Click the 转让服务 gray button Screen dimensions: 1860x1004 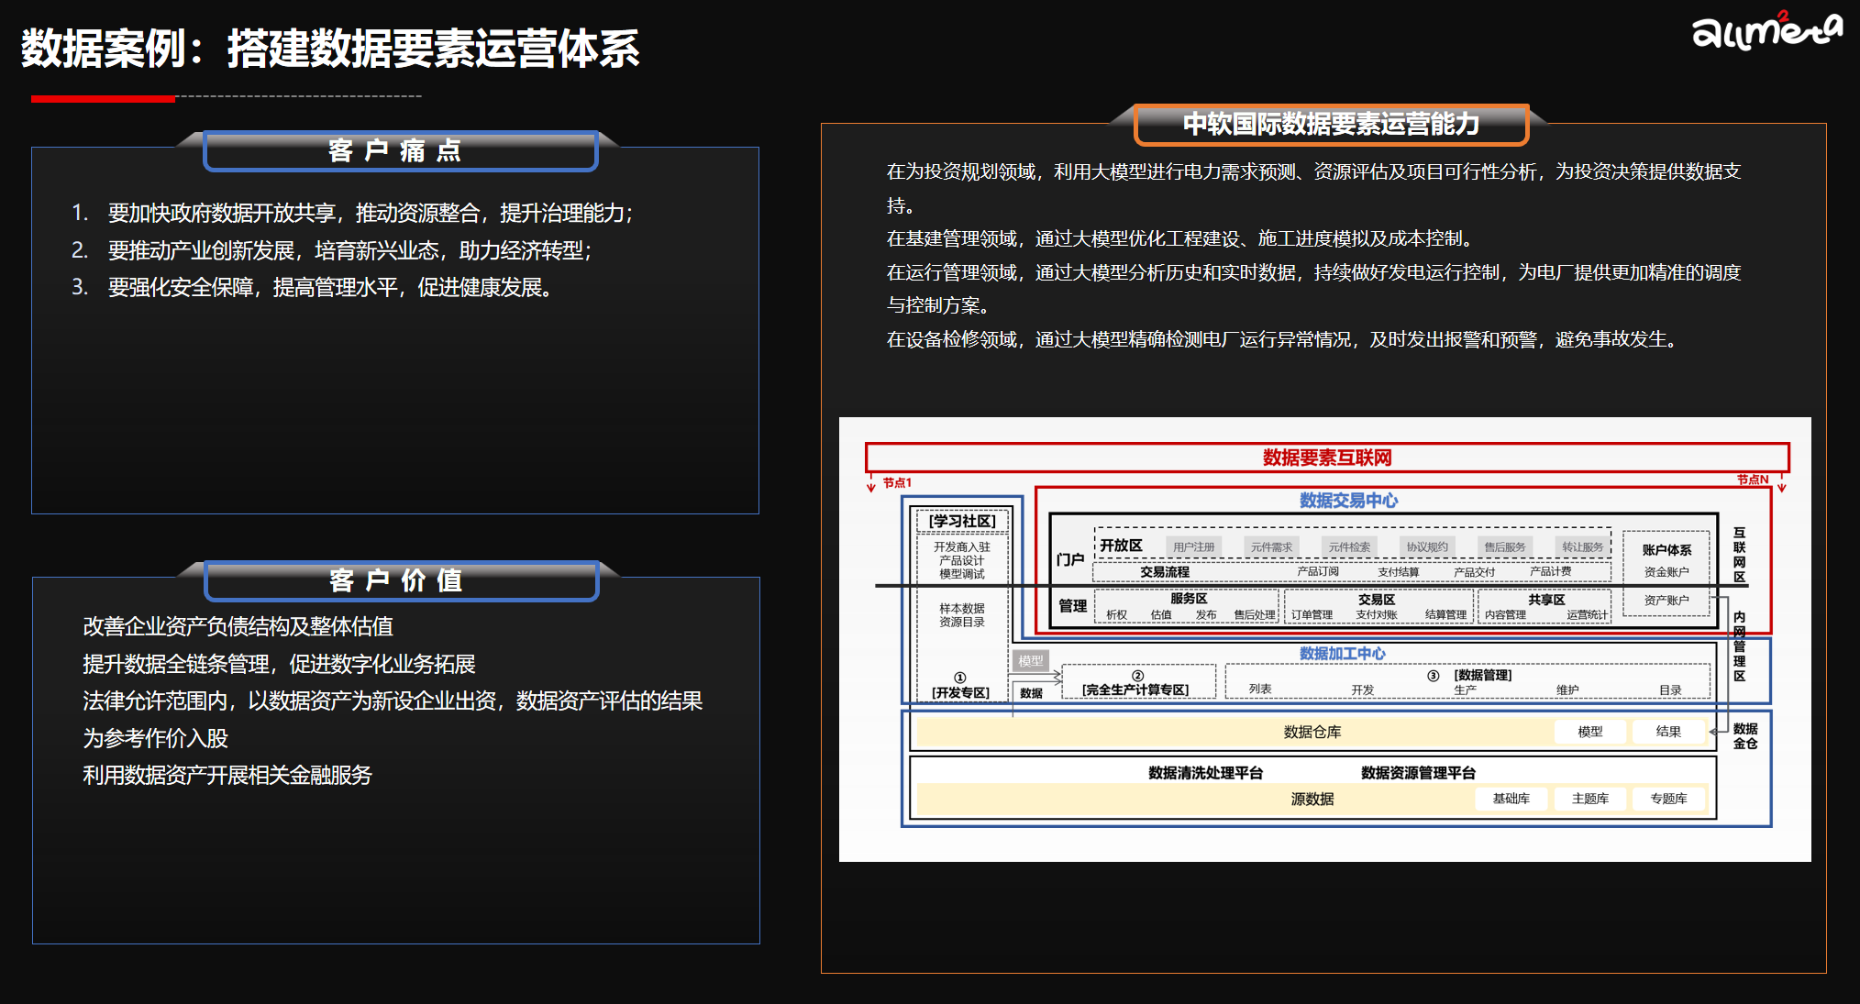[1582, 546]
